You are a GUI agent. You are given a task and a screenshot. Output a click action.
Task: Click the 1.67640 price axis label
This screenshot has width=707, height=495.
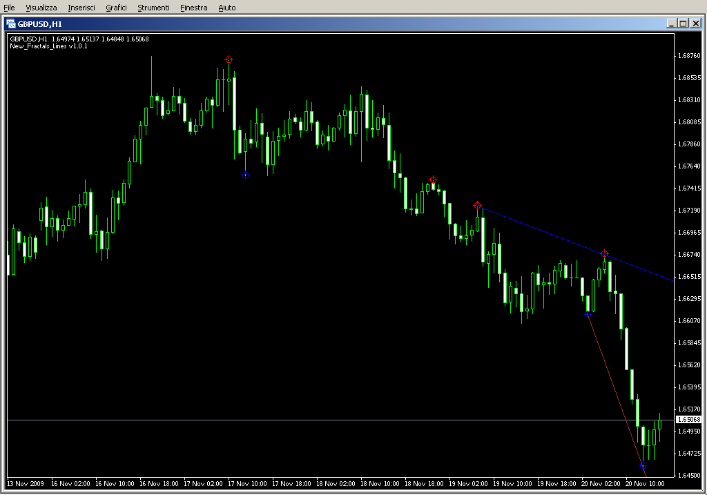690,166
